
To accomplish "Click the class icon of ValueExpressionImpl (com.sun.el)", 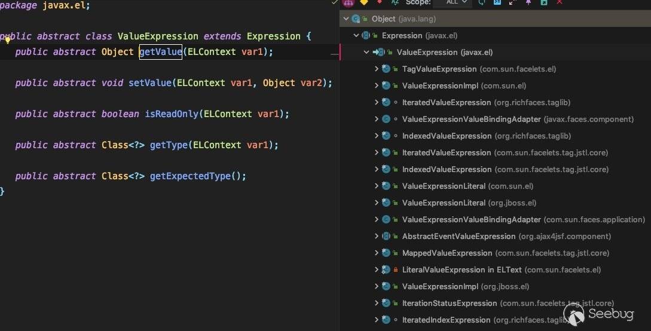I will [x=386, y=85].
